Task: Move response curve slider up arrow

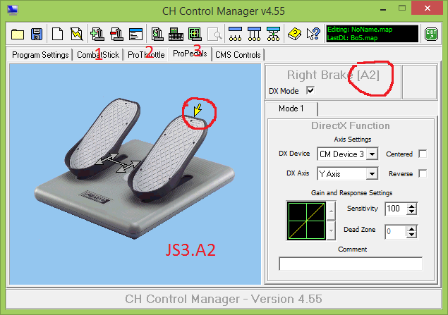Action: pyautogui.click(x=331, y=211)
